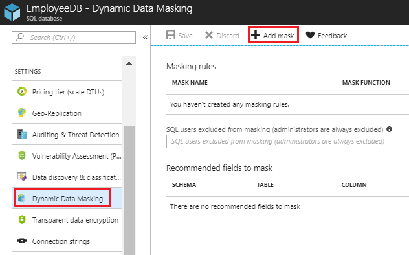Click the sidebar scroll up arrow
This screenshot has width=409, height=255.
(129, 63)
